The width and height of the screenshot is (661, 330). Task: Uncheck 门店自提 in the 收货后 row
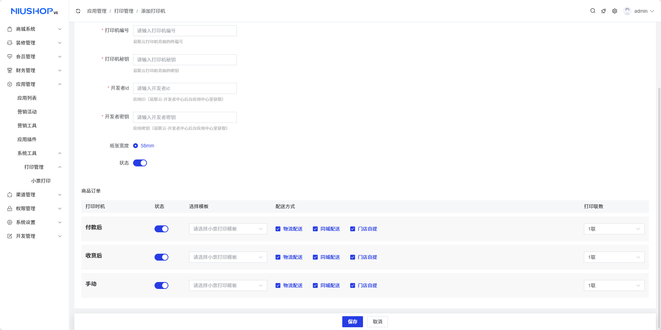[x=353, y=257]
